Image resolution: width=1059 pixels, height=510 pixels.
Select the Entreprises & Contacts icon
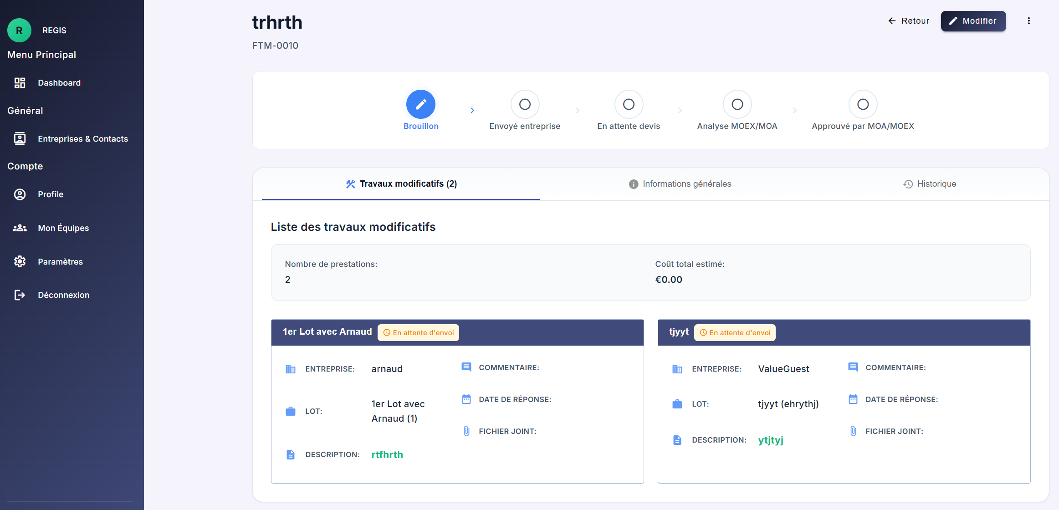[19, 138]
